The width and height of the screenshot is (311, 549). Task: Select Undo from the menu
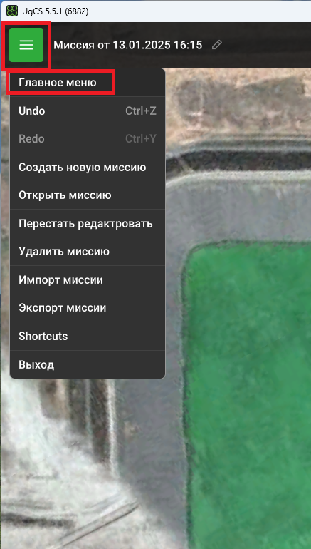click(88, 111)
